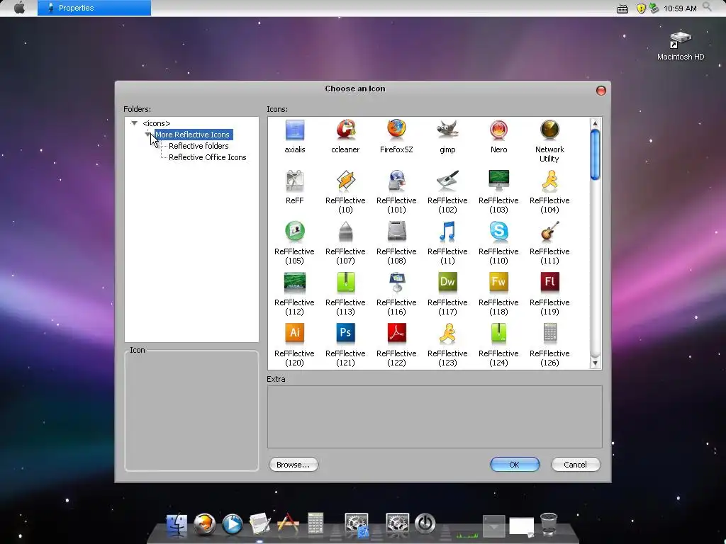Screen dimensions: 726x544
Task: Pick ReFFlective (118) Fireworks icon
Action: coord(498,283)
